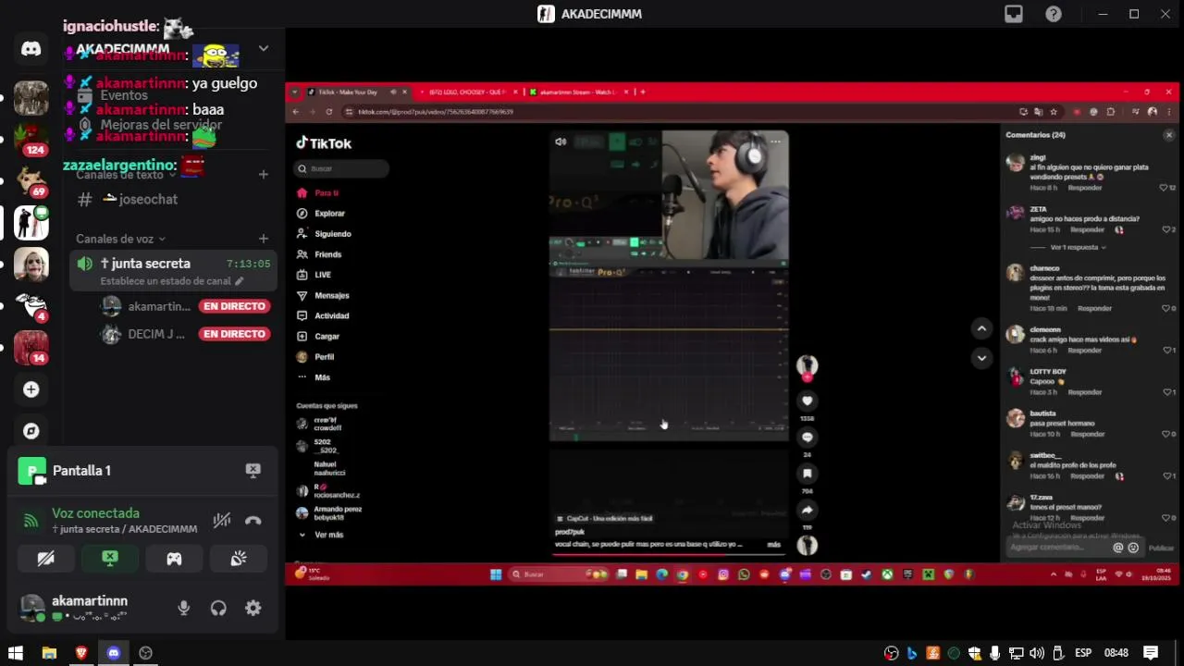This screenshot has height=666, width=1184.
Task: Share TikTok video with arrow icon
Action: coord(807,510)
